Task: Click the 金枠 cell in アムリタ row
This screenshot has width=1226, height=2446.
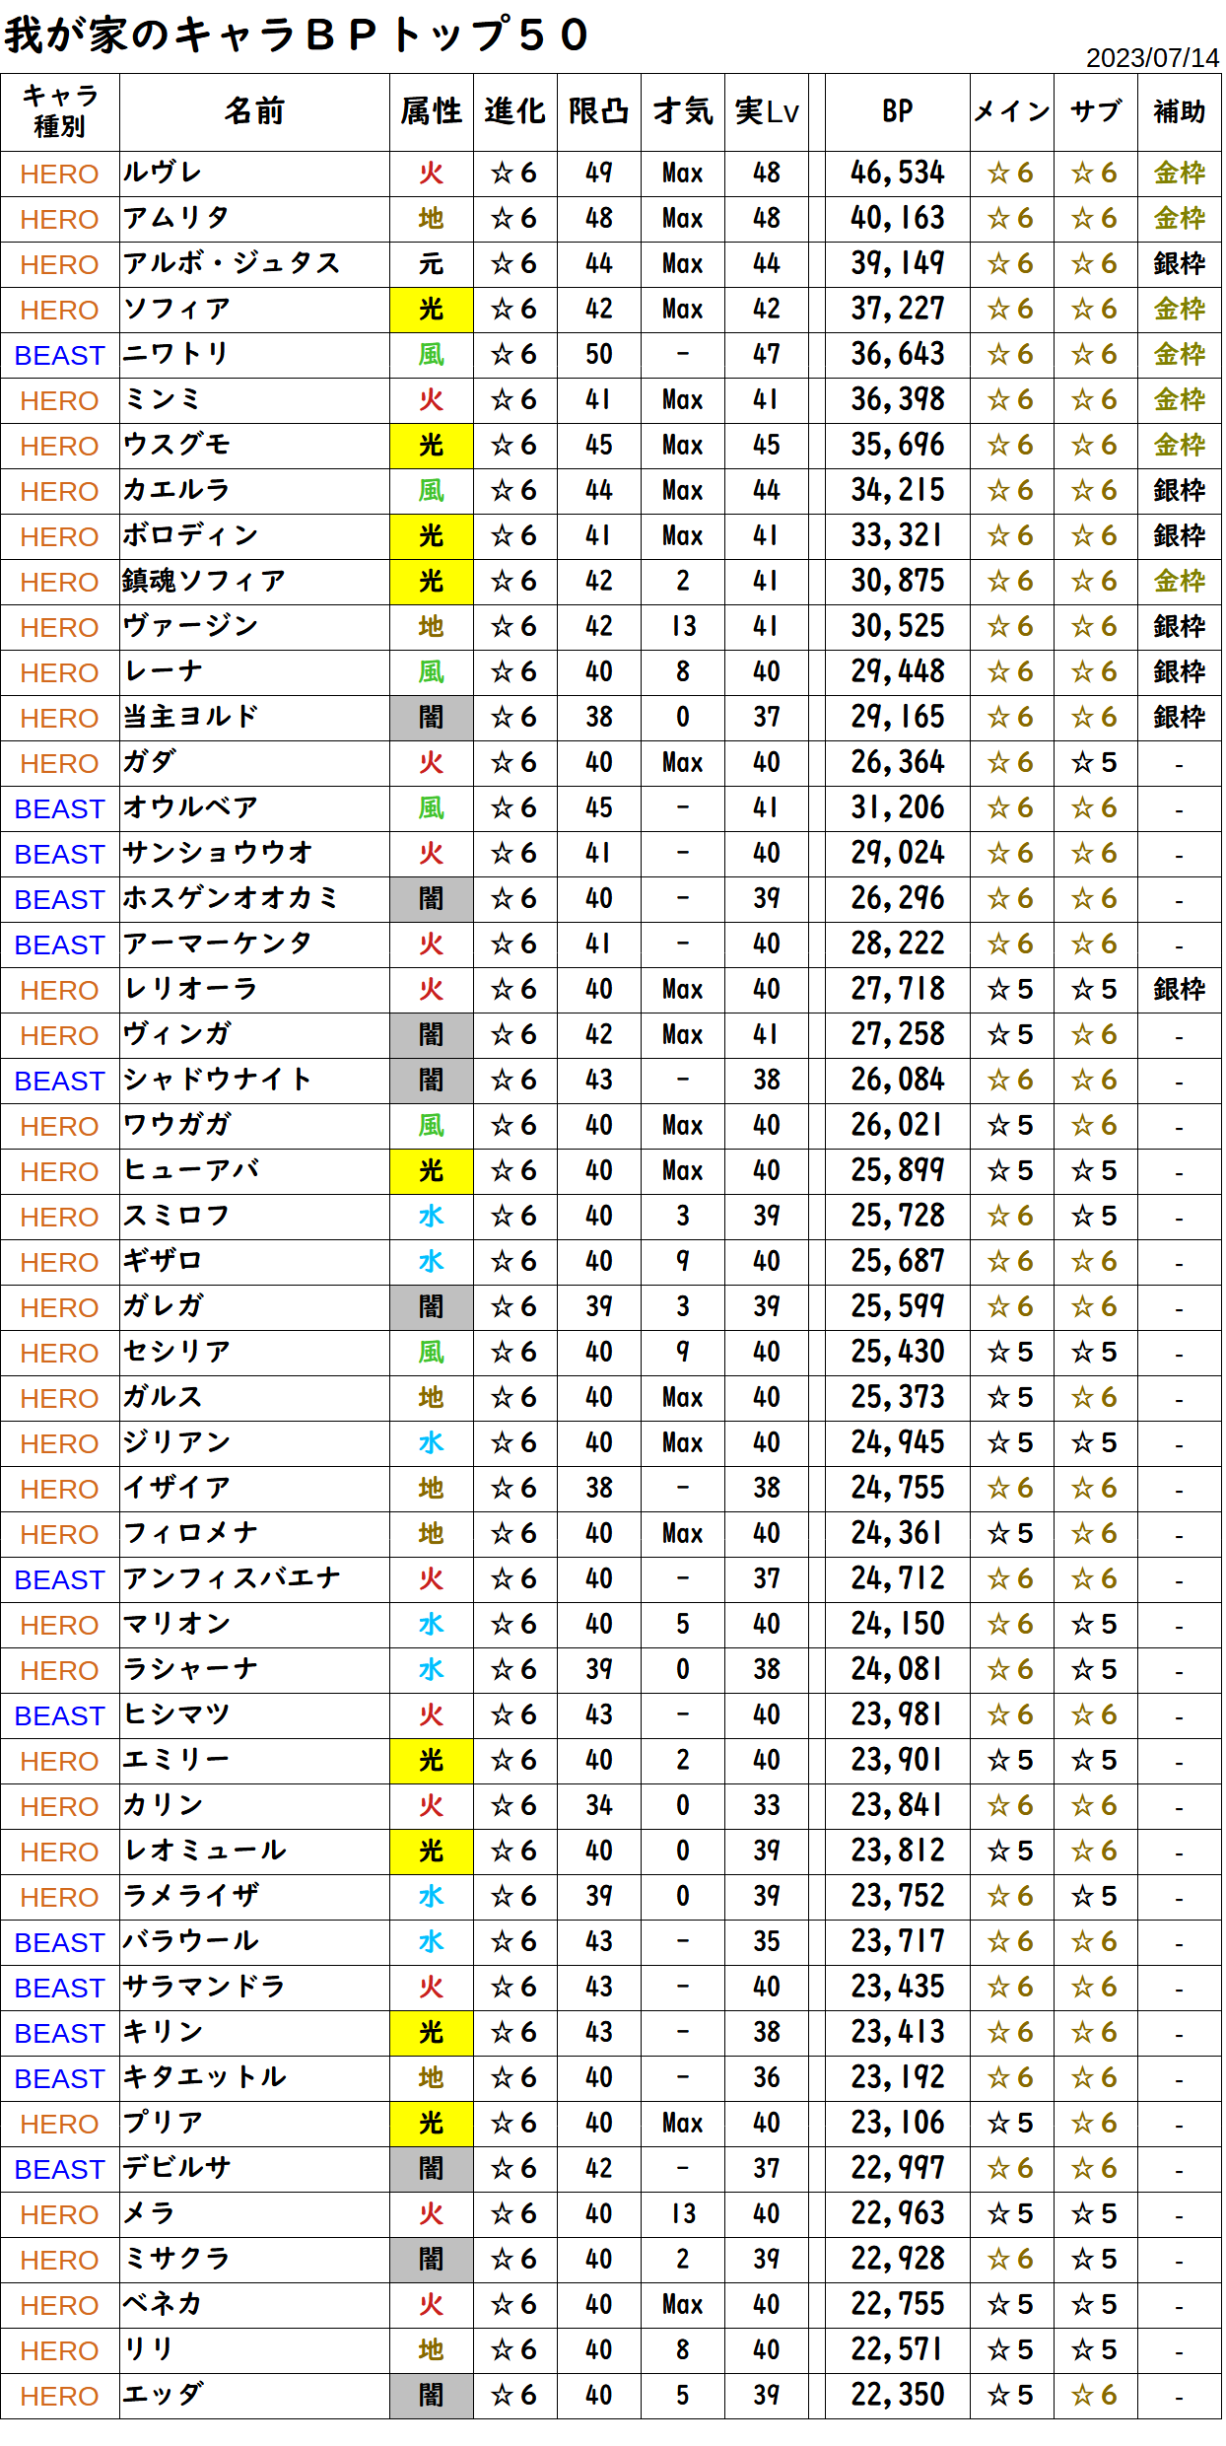Action: 1179,218
